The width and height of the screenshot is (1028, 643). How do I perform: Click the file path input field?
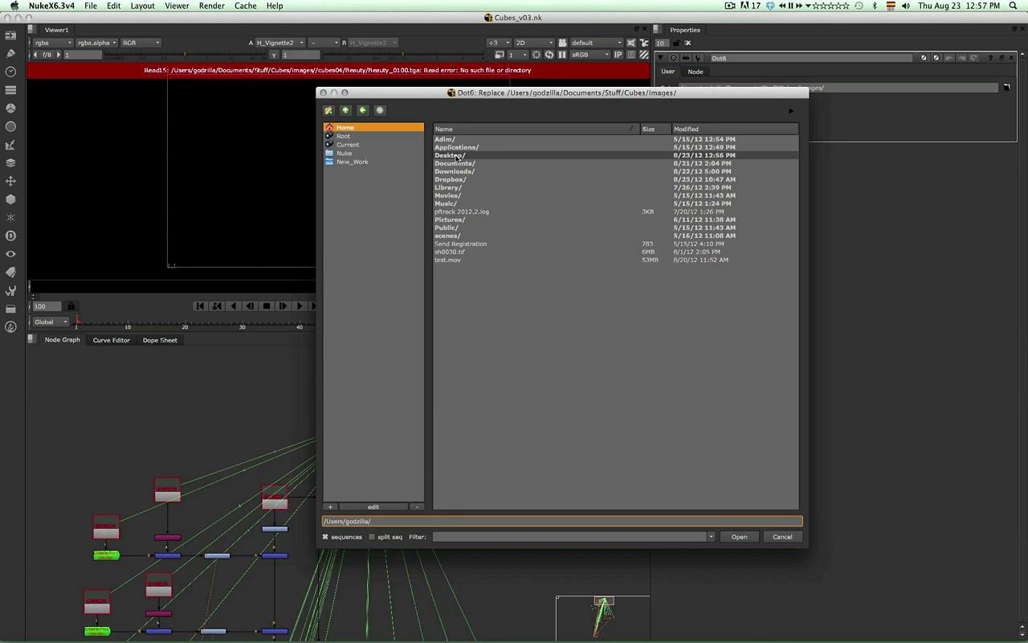click(562, 522)
